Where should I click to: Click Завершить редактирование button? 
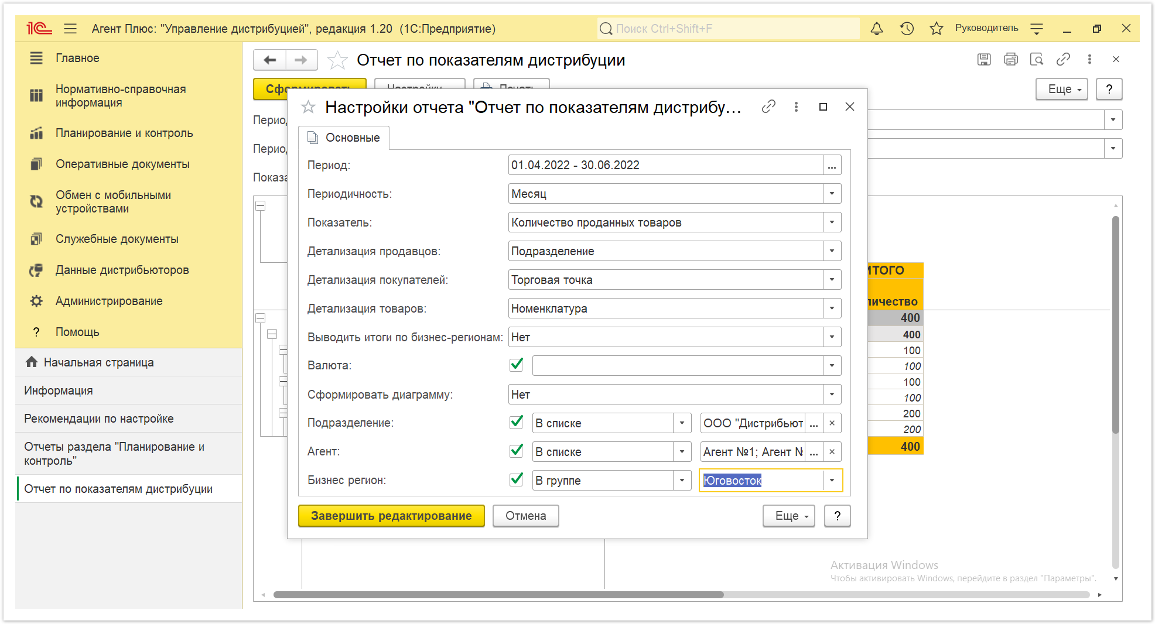pyautogui.click(x=391, y=516)
